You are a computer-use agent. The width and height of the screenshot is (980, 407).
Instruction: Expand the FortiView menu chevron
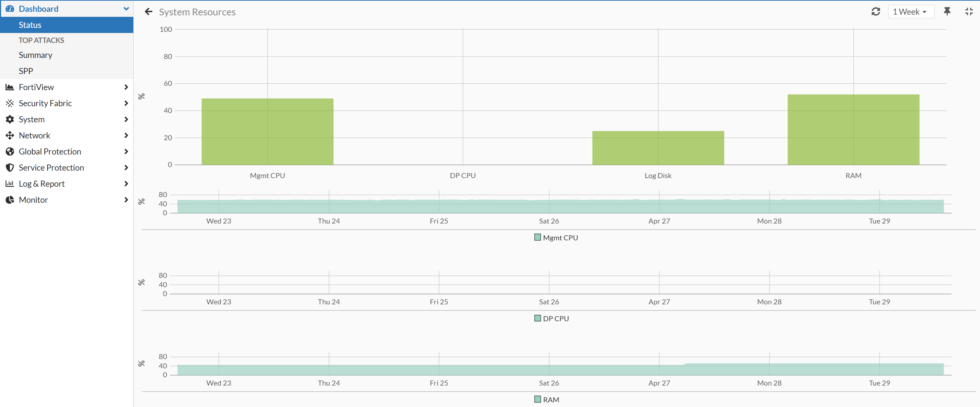[x=126, y=87]
